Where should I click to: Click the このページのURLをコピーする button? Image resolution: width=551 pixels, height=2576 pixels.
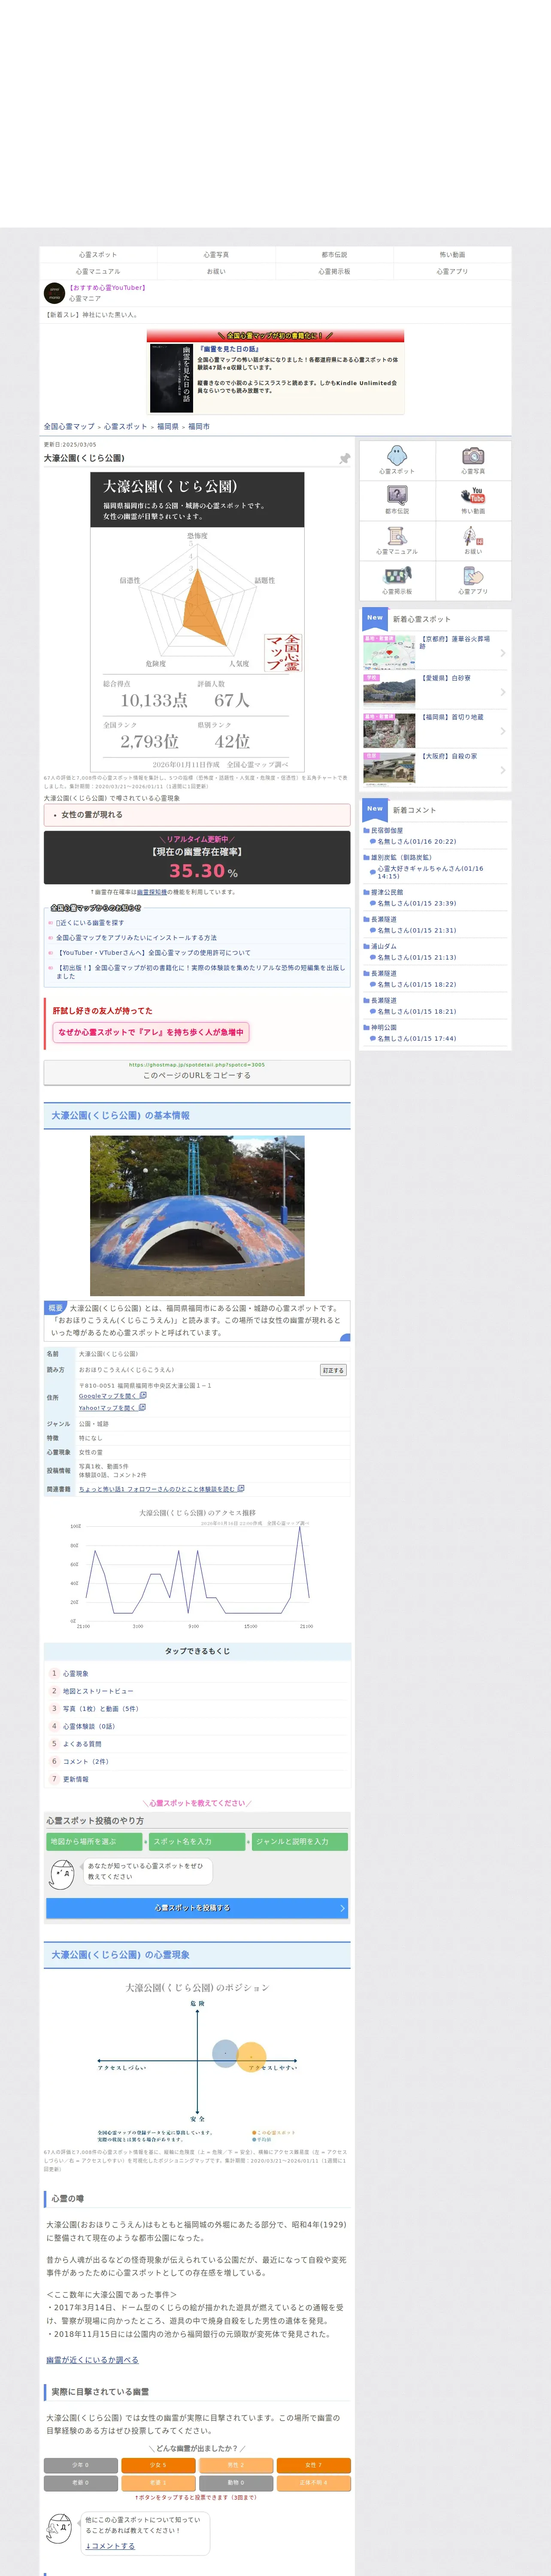tap(197, 1072)
